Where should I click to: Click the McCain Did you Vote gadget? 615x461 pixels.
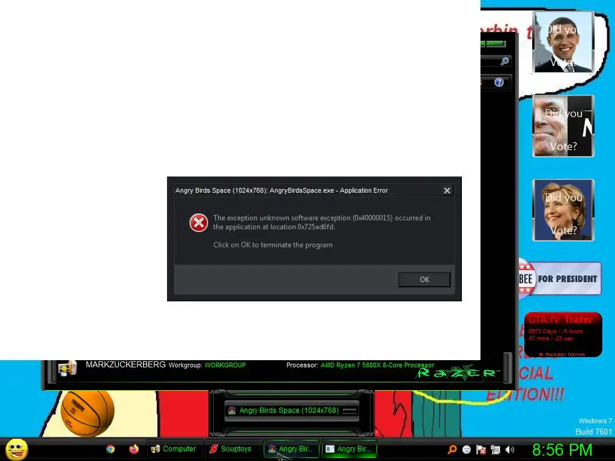563,126
